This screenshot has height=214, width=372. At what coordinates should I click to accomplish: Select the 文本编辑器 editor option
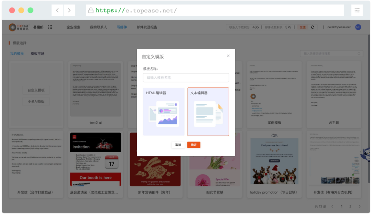(x=208, y=111)
